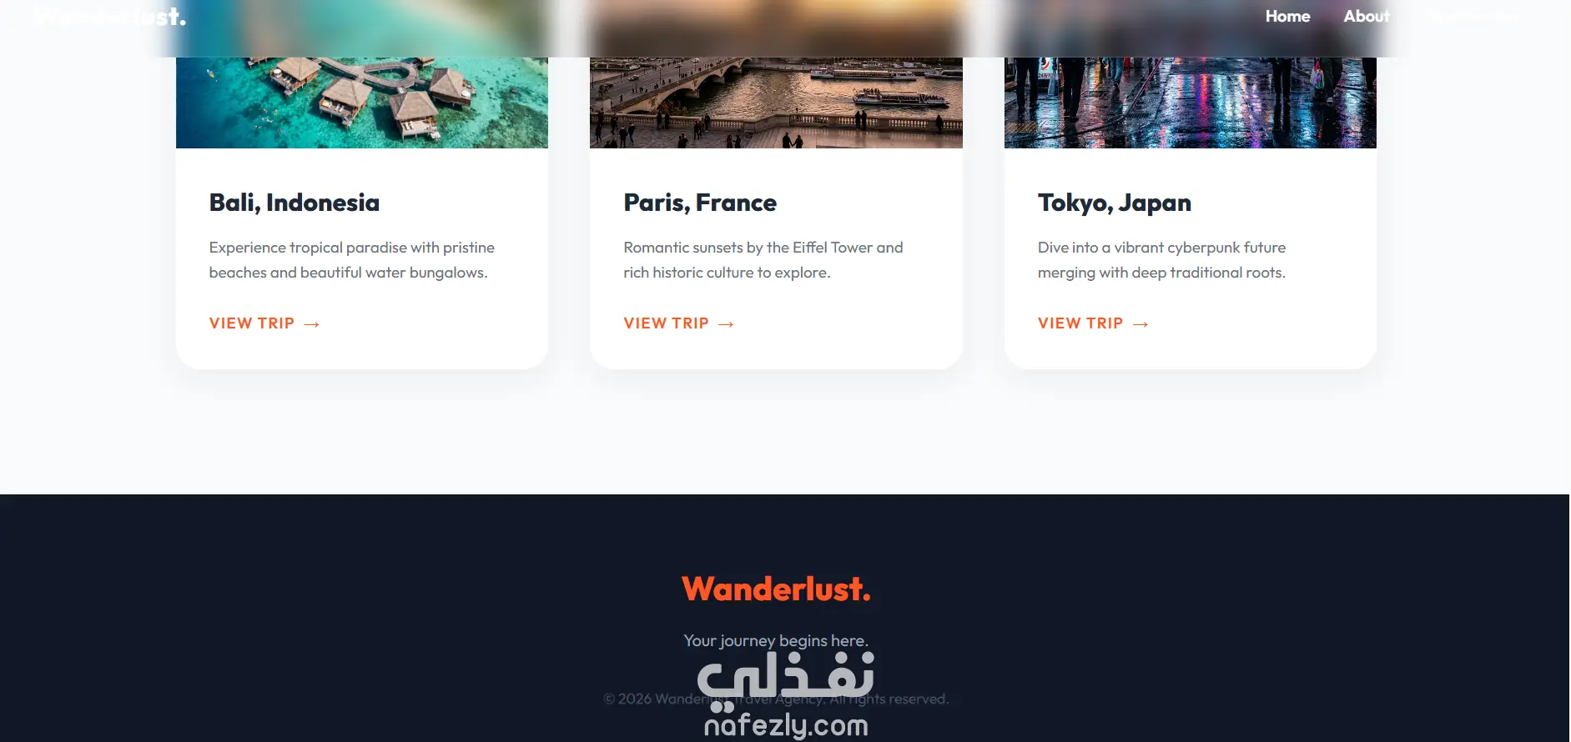Viewport: 1571px width, 742px height.
Task: Click the orange Wanderlust logo in the footer
Action: click(x=776, y=589)
